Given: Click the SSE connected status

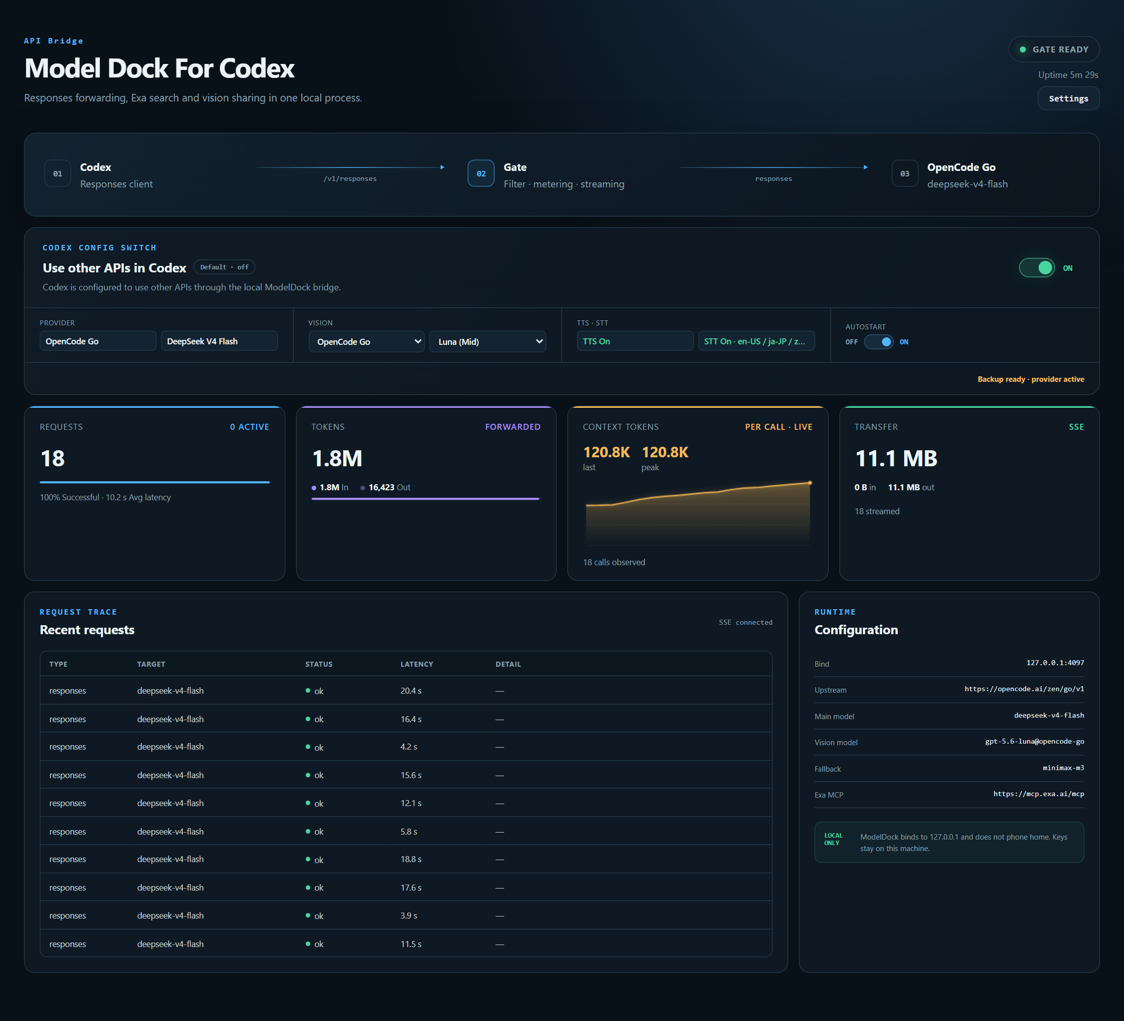Looking at the screenshot, I should click(x=745, y=622).
